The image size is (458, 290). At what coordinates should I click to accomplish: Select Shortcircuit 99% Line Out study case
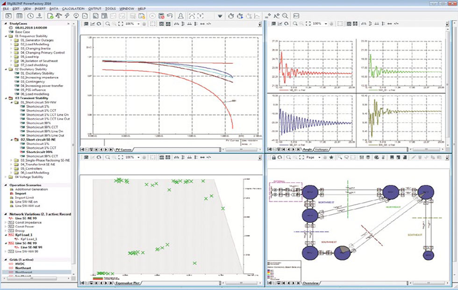point(45,136)
